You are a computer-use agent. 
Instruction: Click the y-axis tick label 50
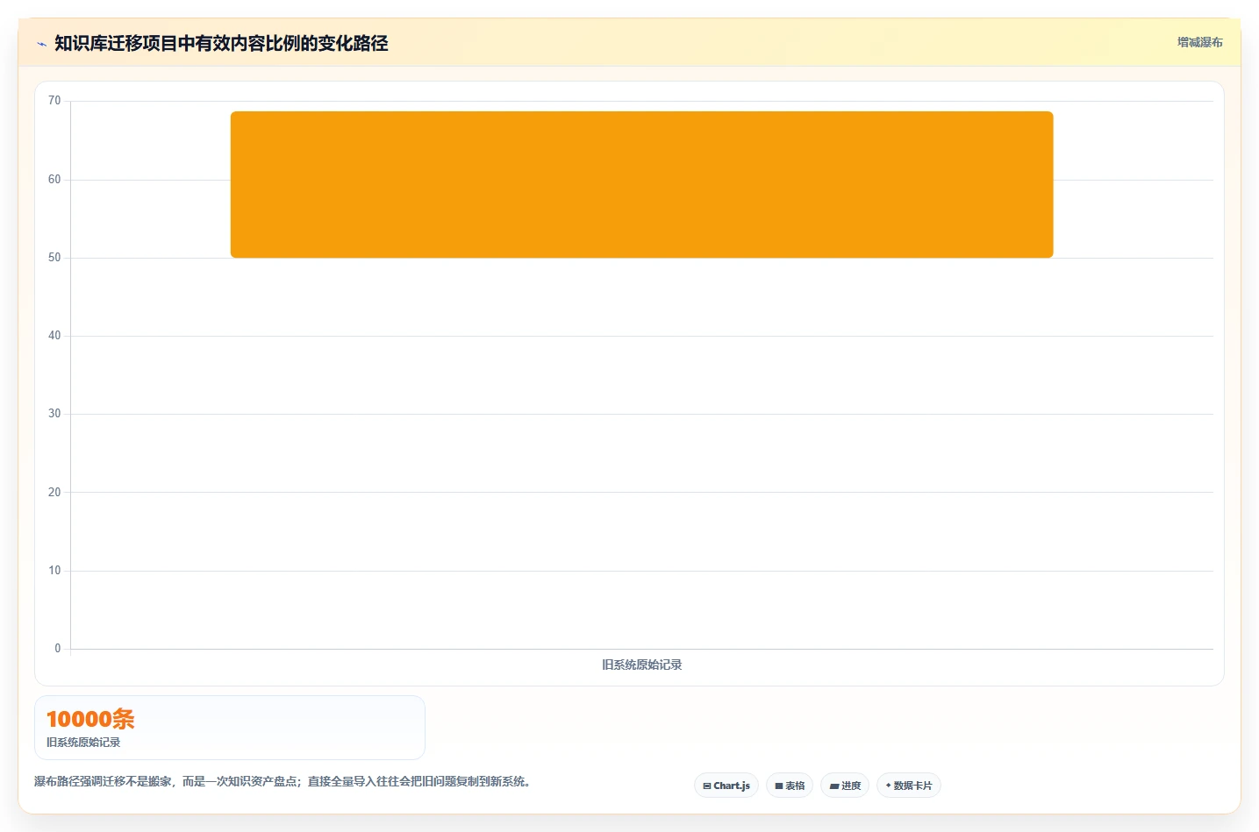(x=54, y=257)
